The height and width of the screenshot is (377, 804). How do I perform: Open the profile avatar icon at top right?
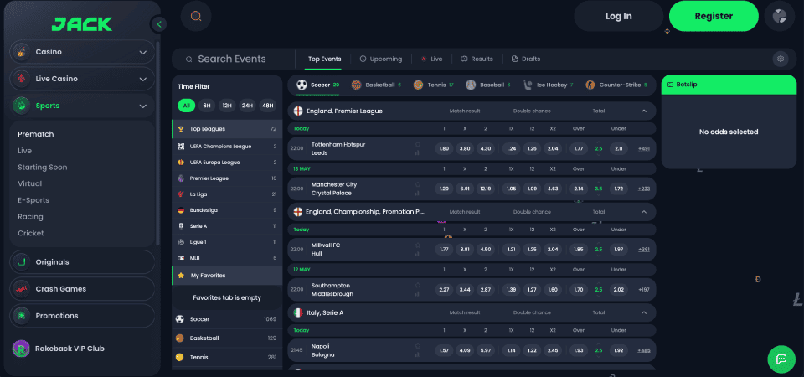pos(780,16)
